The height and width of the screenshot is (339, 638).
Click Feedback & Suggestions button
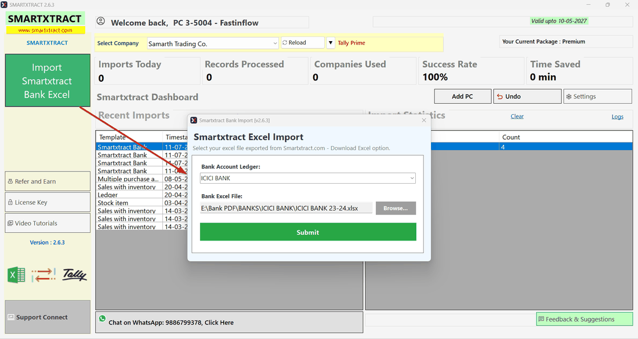(584, 319)
